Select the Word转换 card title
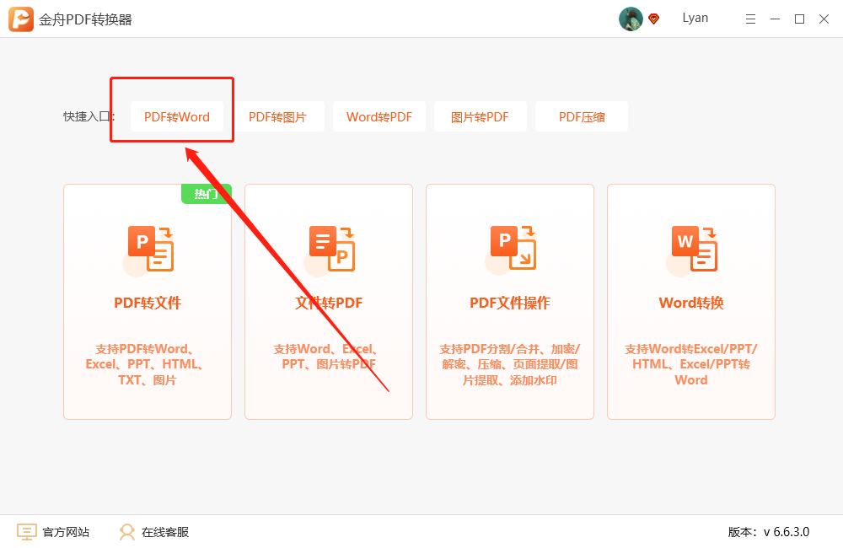This screenshot has height=548, width=843. coord(691,303)
